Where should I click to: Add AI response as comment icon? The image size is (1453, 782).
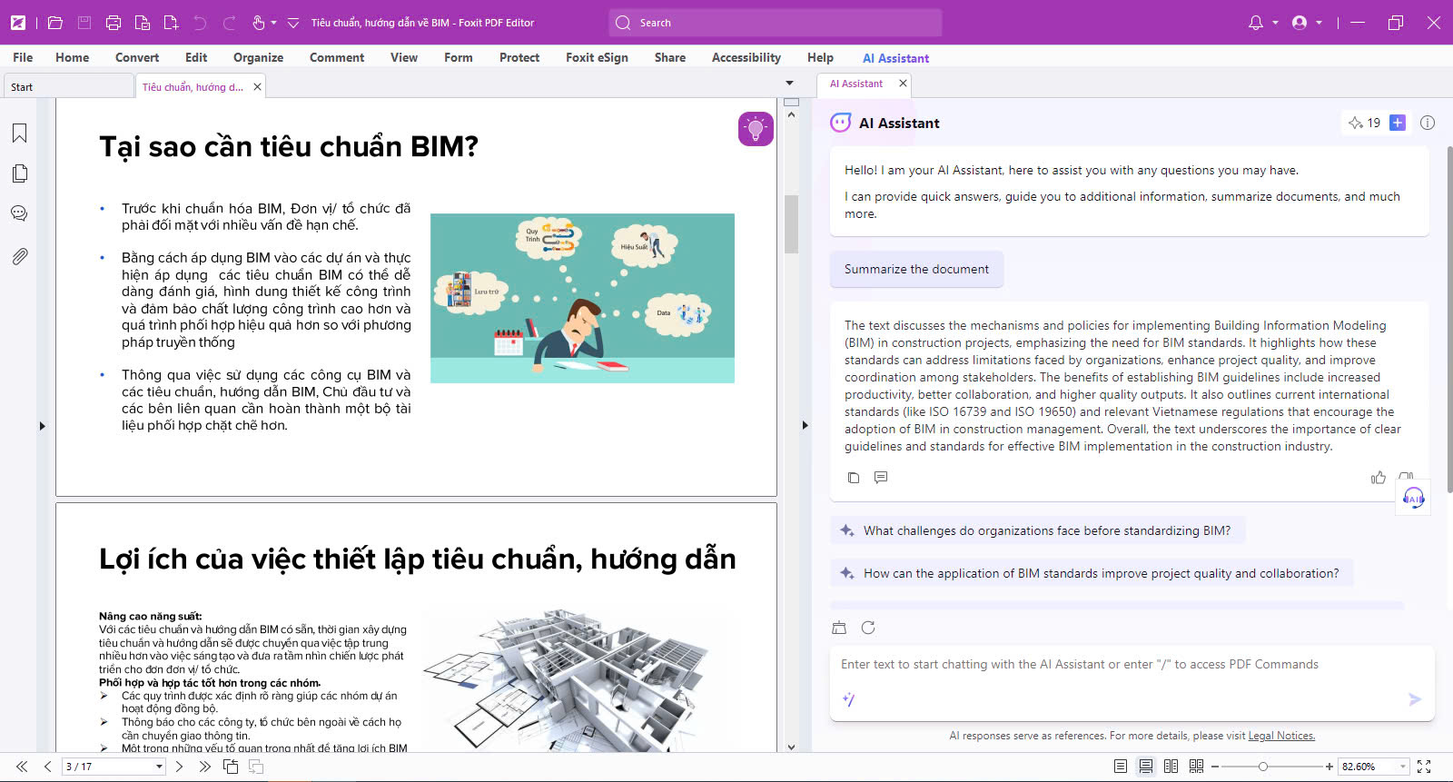[x=881, y=478]
